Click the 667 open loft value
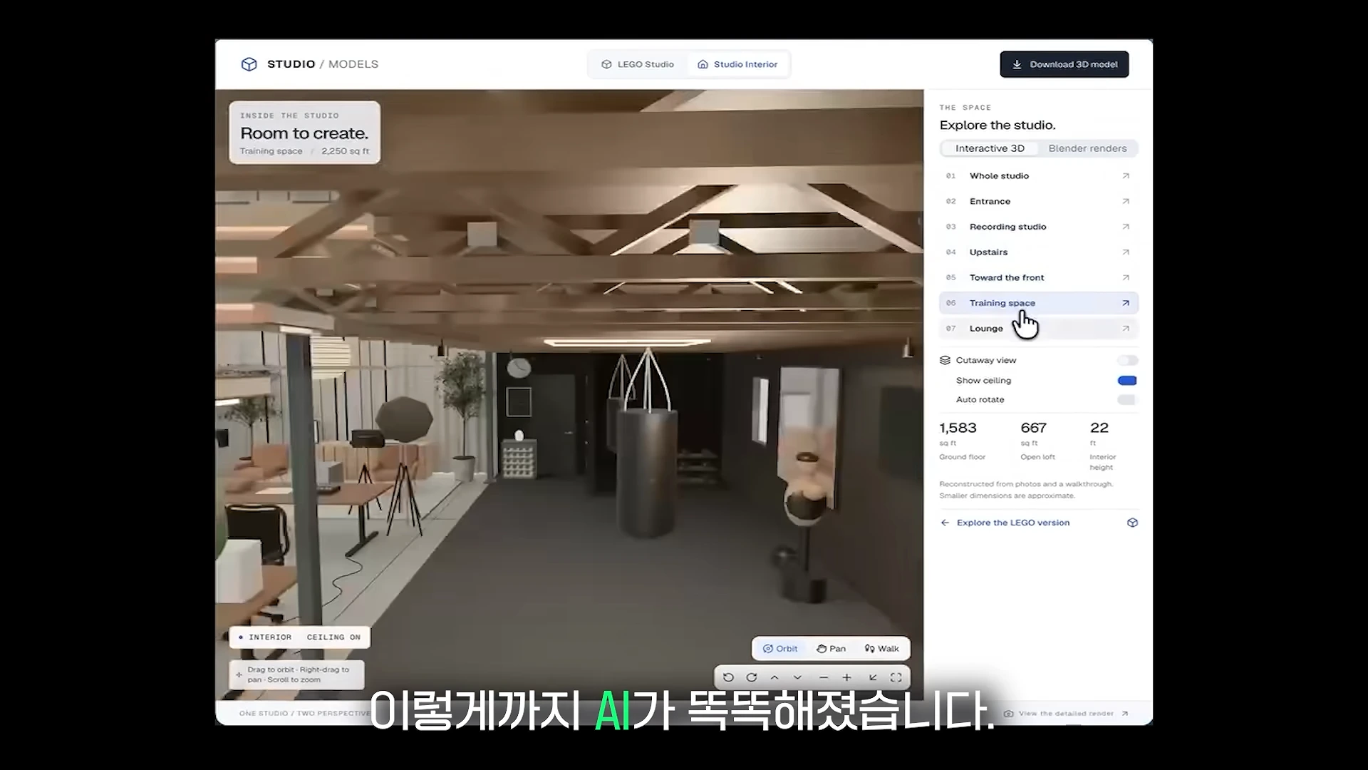 click(1033, 428)
